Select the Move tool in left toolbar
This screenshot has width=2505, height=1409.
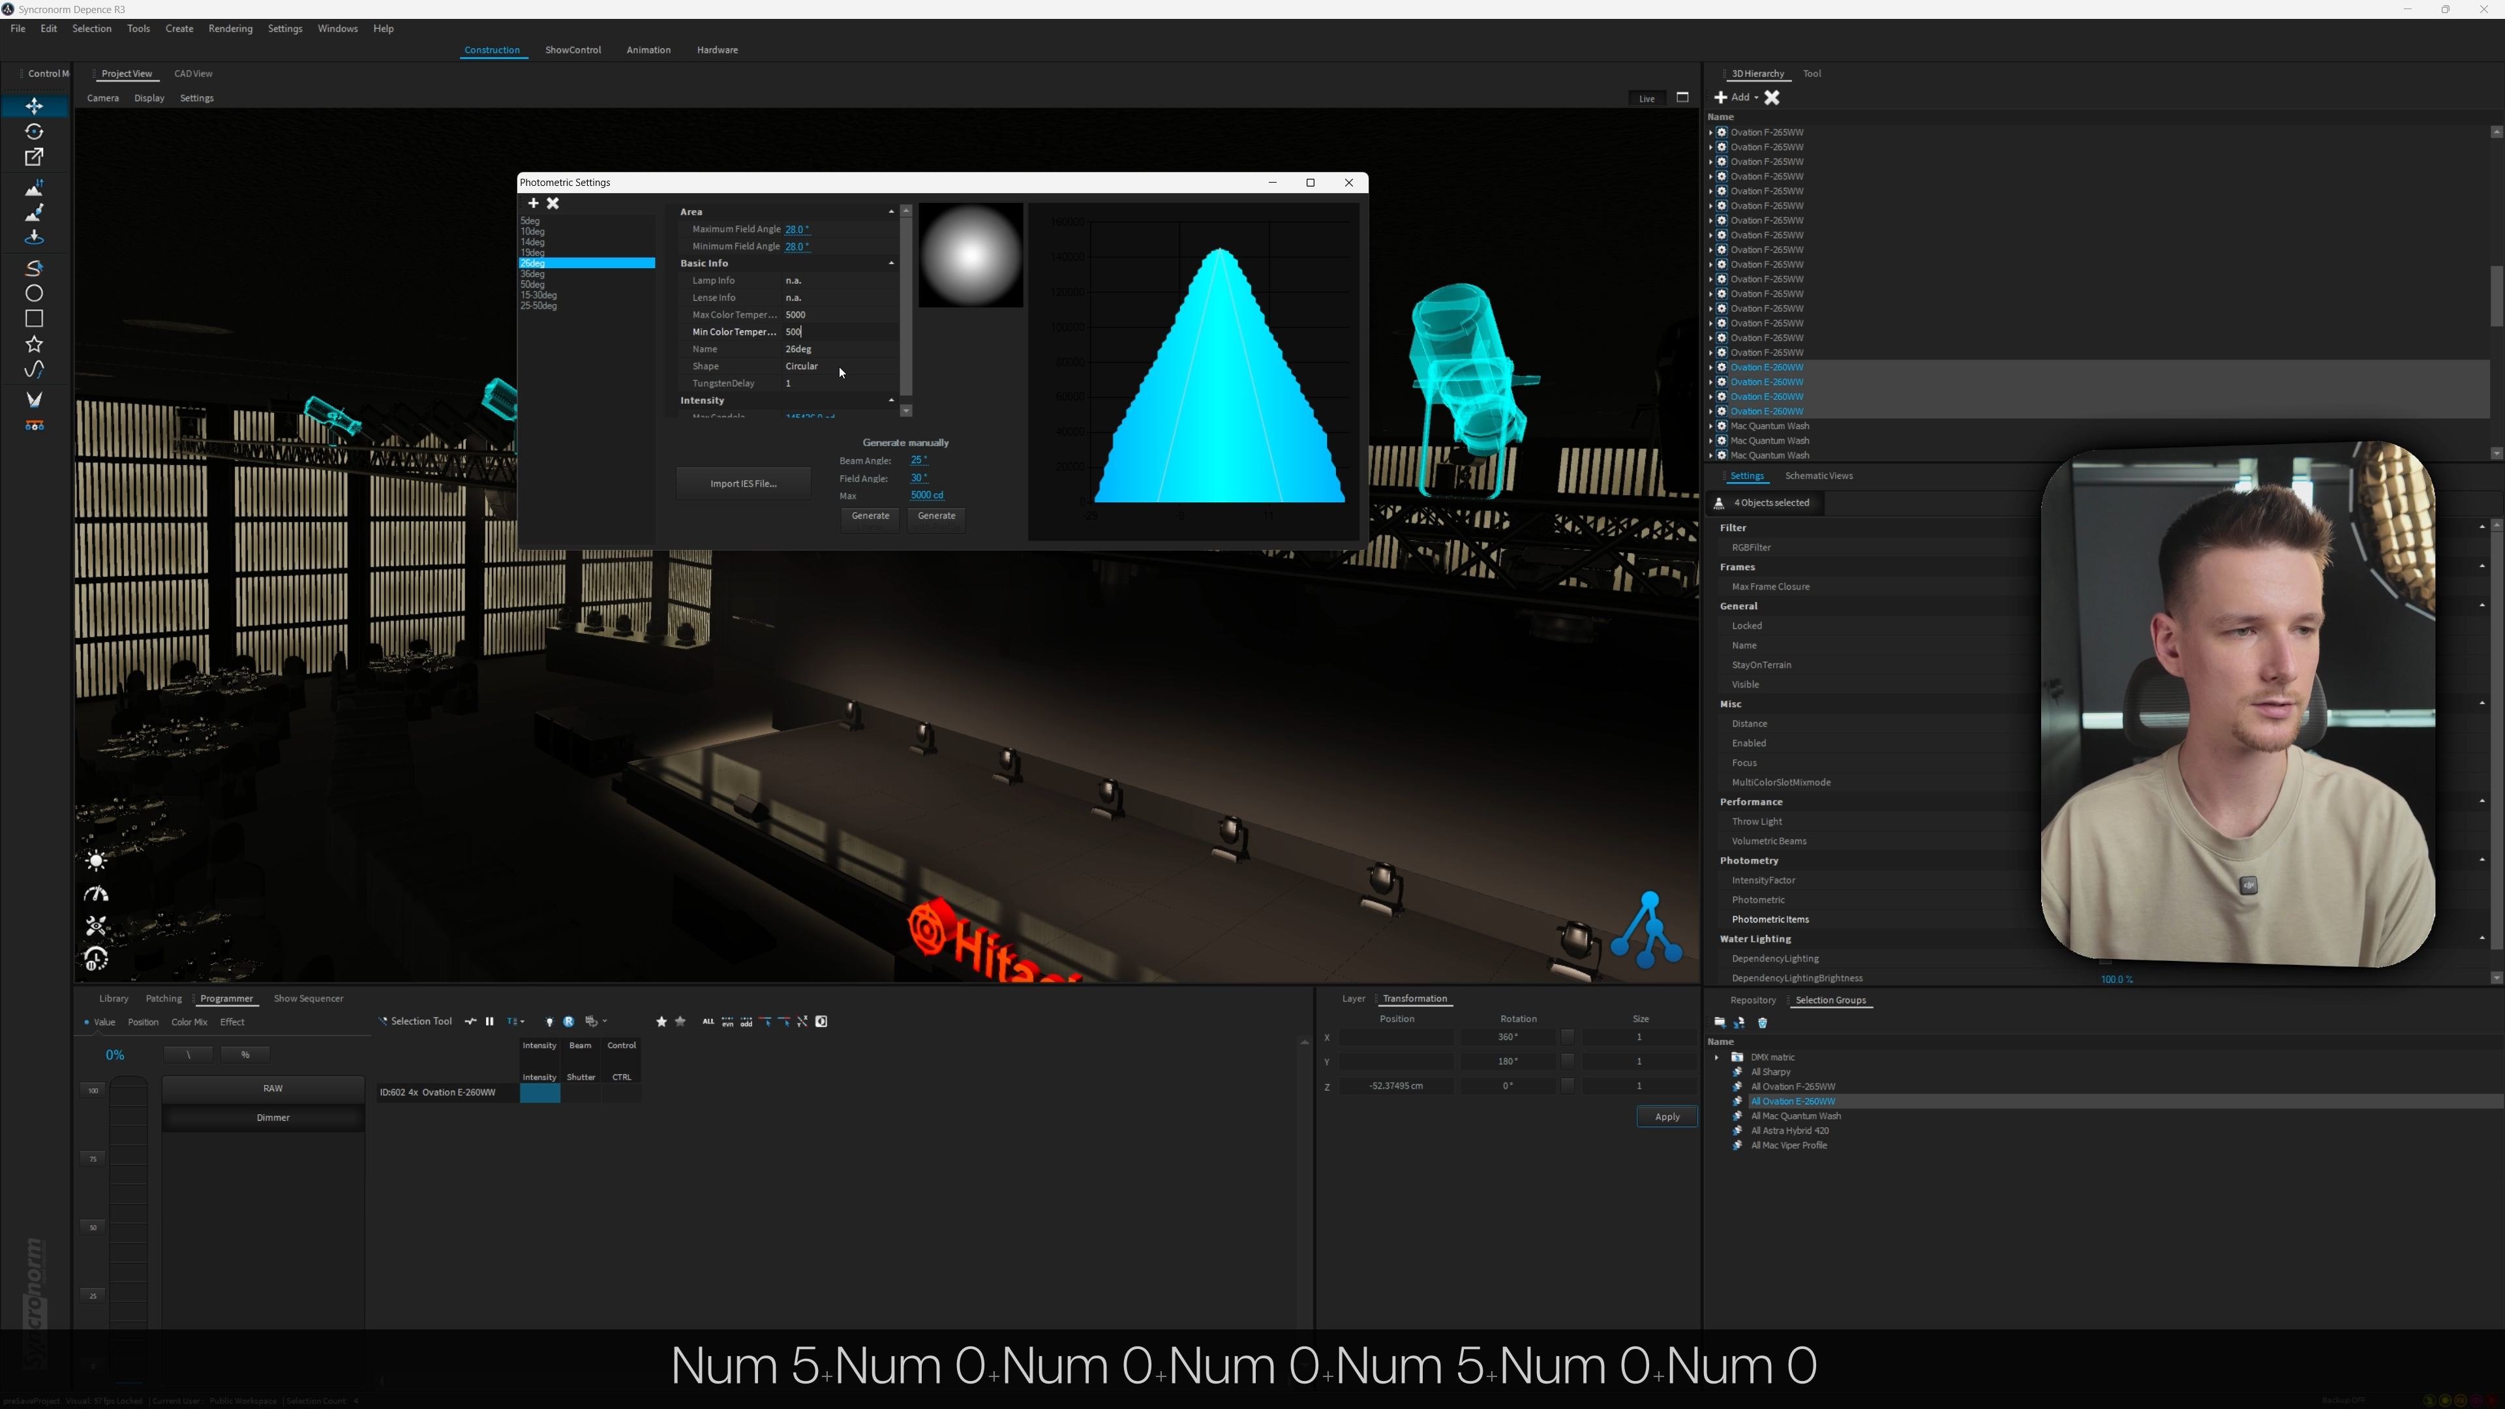[34, 106]
